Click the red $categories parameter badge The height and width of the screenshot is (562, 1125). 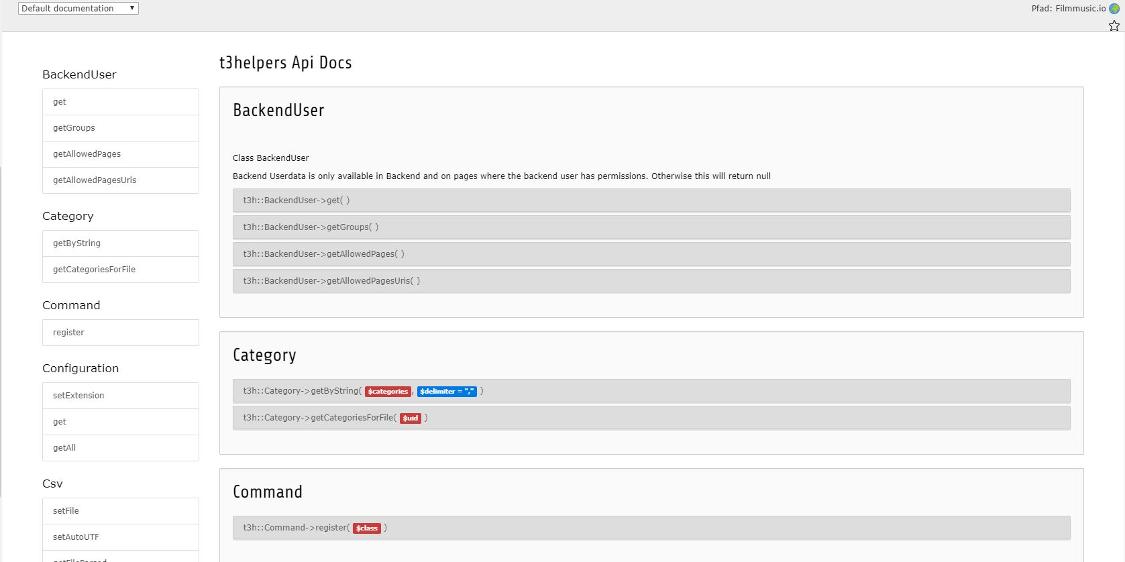(388, 391)
